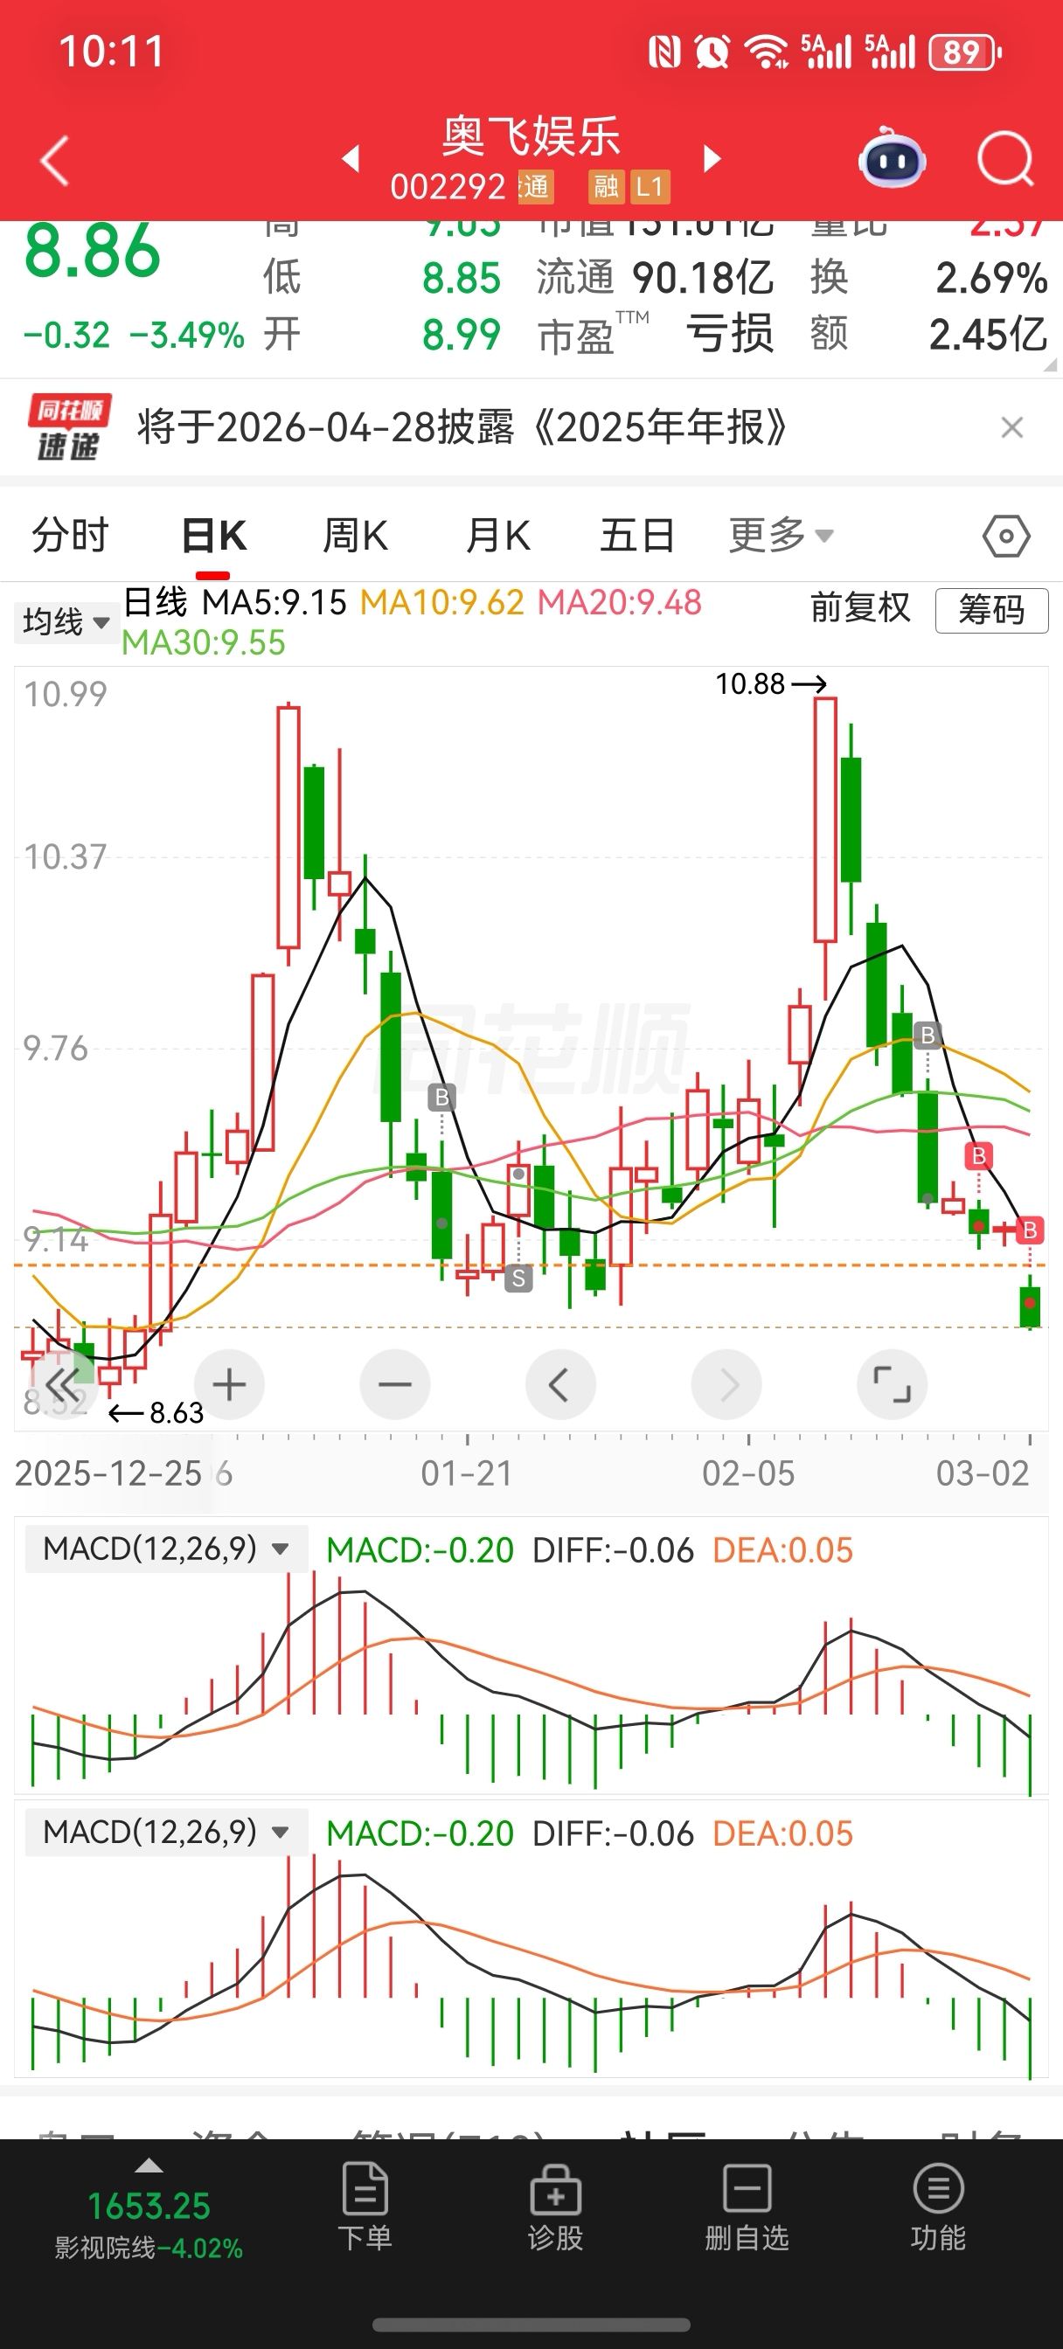Tap the MA5:9.15 value

tap(274, 602)
